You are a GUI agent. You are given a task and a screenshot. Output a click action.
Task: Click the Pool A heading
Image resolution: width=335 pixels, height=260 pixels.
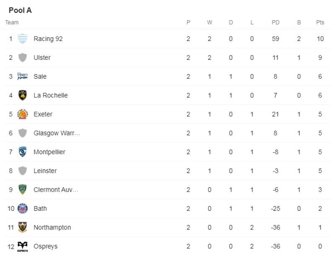click(20, 10)
